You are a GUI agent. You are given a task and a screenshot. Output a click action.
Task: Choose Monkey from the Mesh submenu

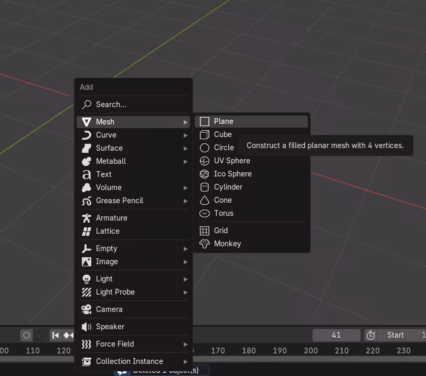(x=251, y=244)
